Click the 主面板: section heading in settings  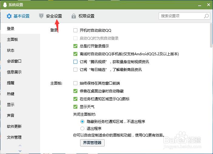click(x=56, y=83)
